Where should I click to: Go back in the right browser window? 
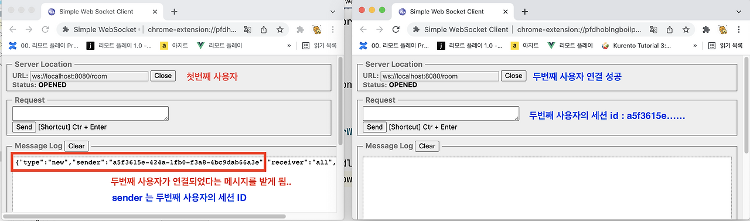pos(363,29)
